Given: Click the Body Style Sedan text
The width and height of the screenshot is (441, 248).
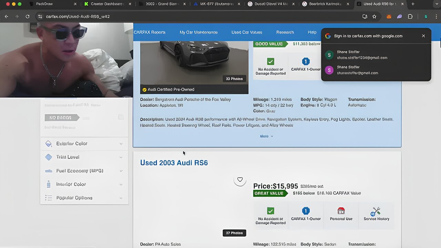Looking at the screenshot, I should 318,244.
